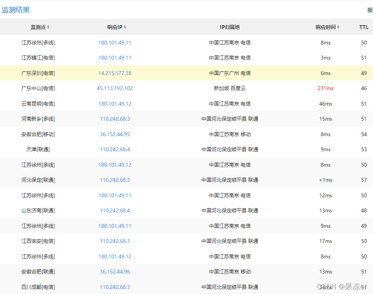Click TTL value 54
373x294 pixels.
click(364, 134)
